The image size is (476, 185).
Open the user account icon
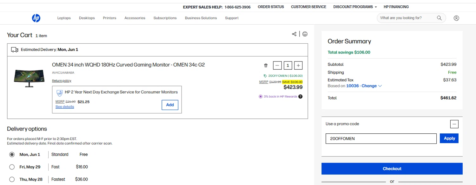456,18
